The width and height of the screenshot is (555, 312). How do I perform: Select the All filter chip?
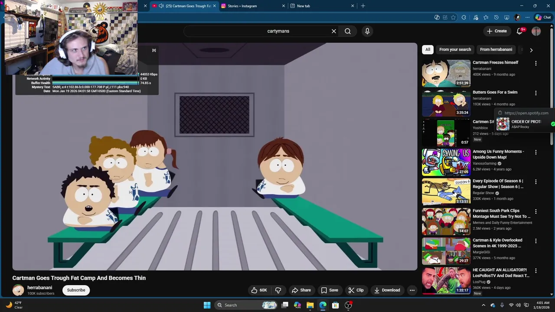(x=428, y=49)
